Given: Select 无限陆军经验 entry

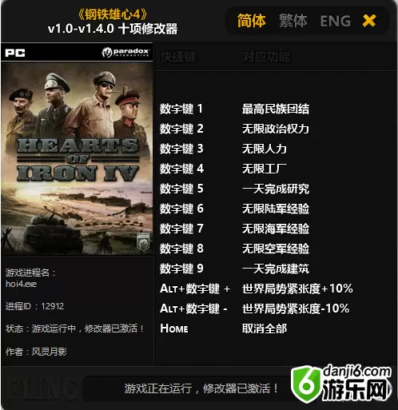Looking at the screenshot, I should pyautogui.click(x=276, y=209).
